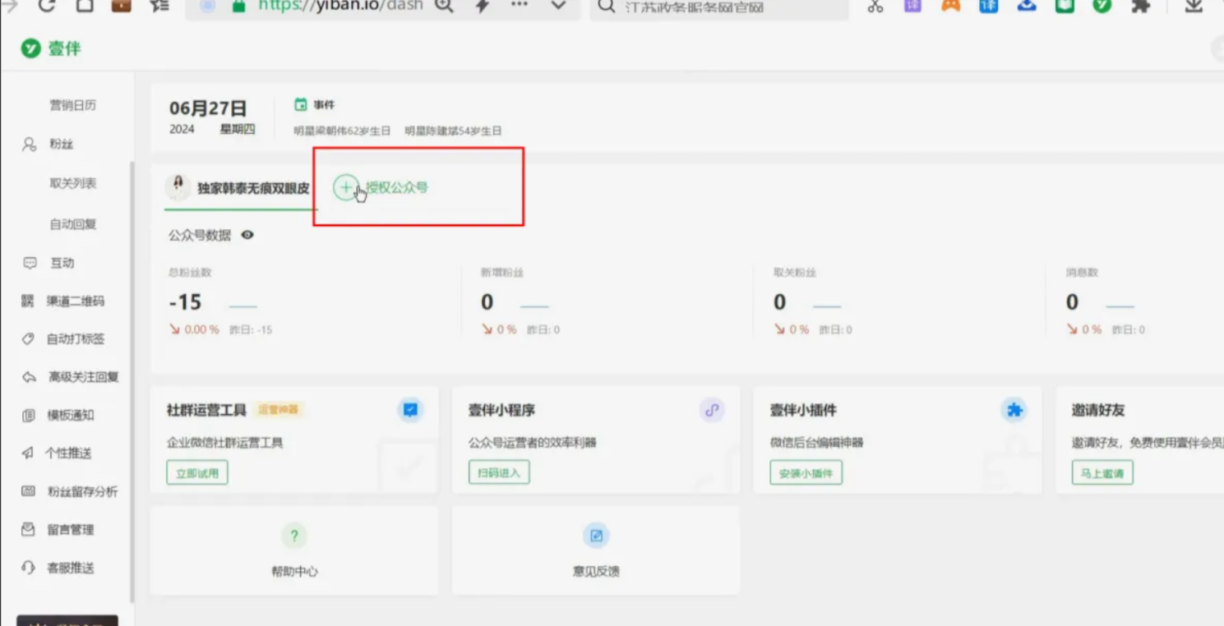This screenshot has width=1224, height=626.
Task: Click the 新增粉丝 statistic label
Action: (501, 272)
